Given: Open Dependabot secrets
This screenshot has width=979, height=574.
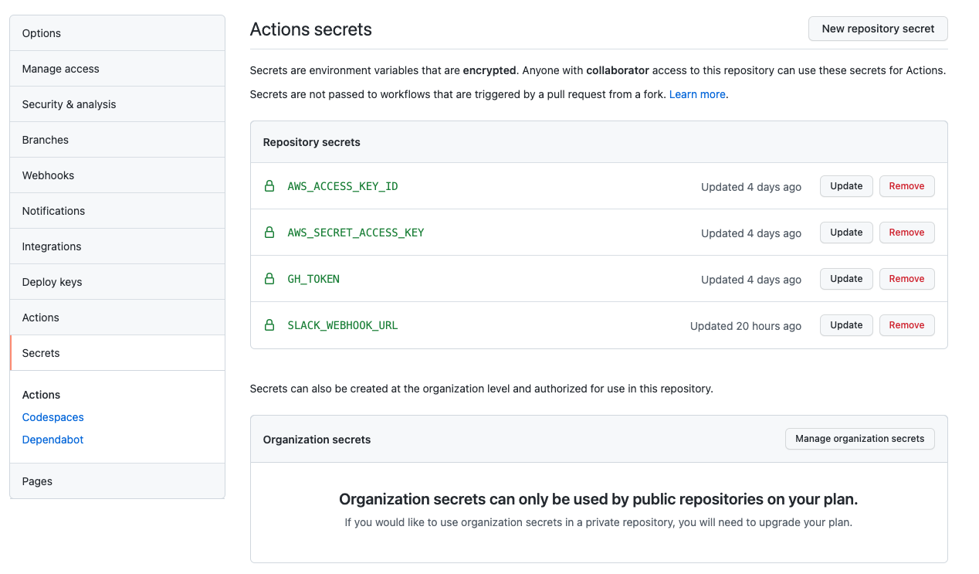Looking at the screenshot, I should (x=53, y=439).
